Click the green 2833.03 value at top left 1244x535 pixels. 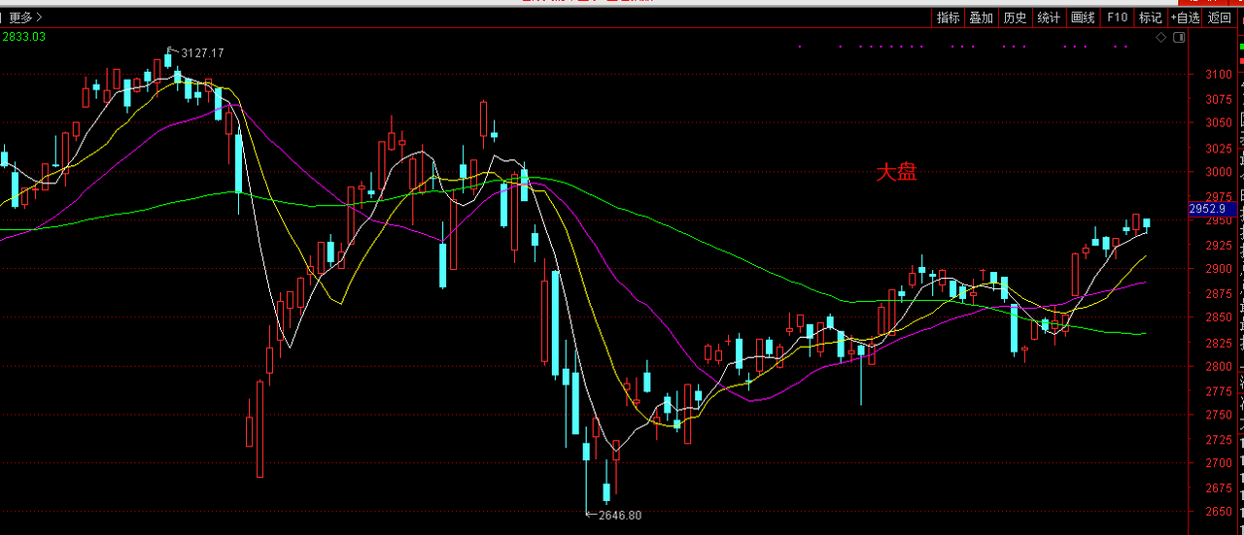23,37
